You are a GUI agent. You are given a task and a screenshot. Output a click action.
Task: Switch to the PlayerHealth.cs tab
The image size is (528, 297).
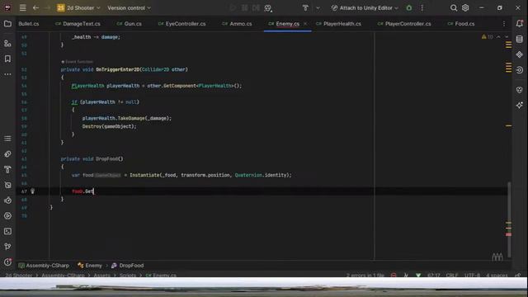pos(338,24)
